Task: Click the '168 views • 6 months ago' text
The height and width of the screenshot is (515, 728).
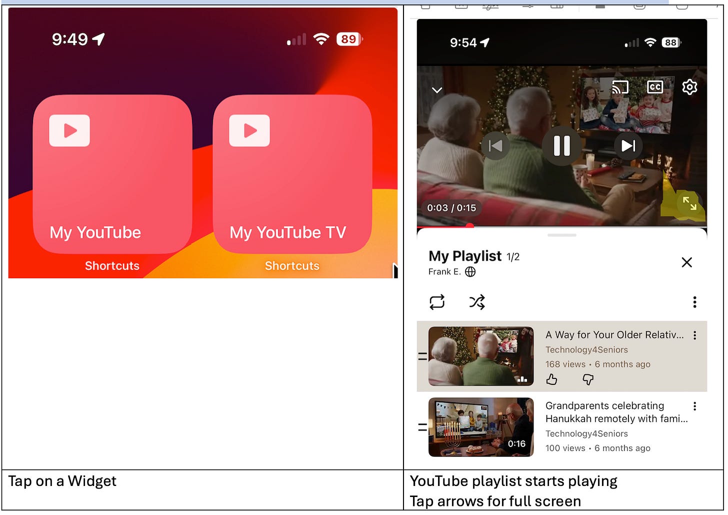Action: [x=598, y=364]
